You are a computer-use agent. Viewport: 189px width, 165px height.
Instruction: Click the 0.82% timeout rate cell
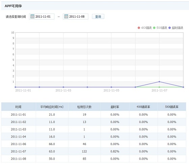[115, 151]
